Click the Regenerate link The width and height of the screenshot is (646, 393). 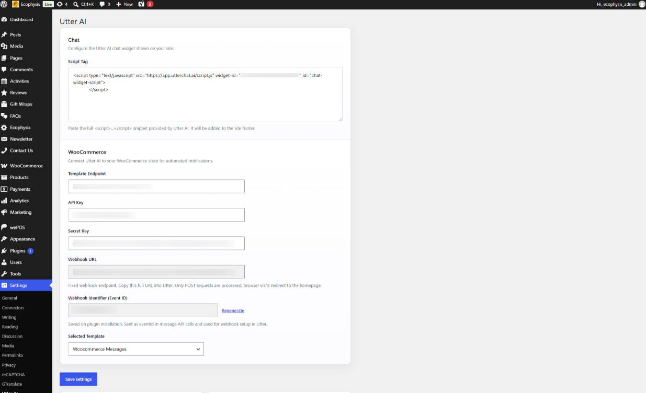pyautogui.click(x=233, y=310)
